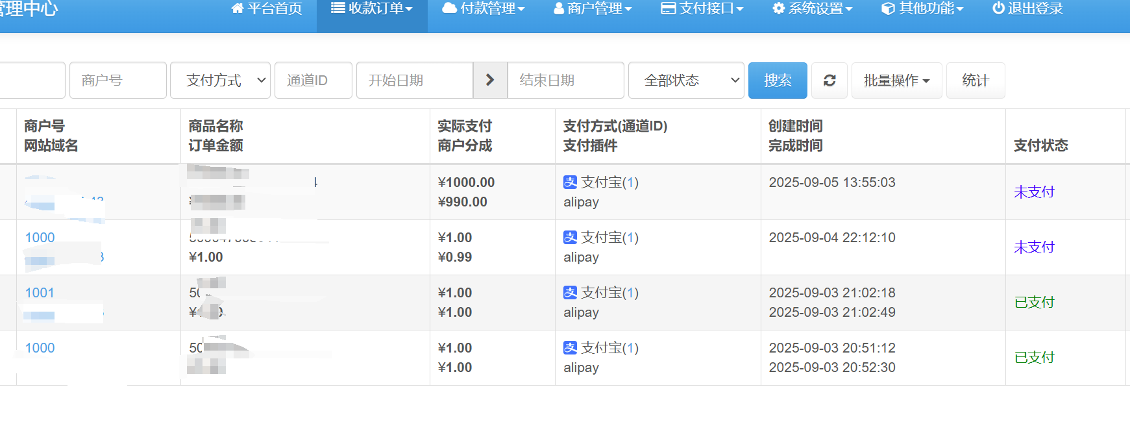Viewport: 1130px width, 435px height.
Task: Expand the 支付方式 select box
Action: coord(220,80)
